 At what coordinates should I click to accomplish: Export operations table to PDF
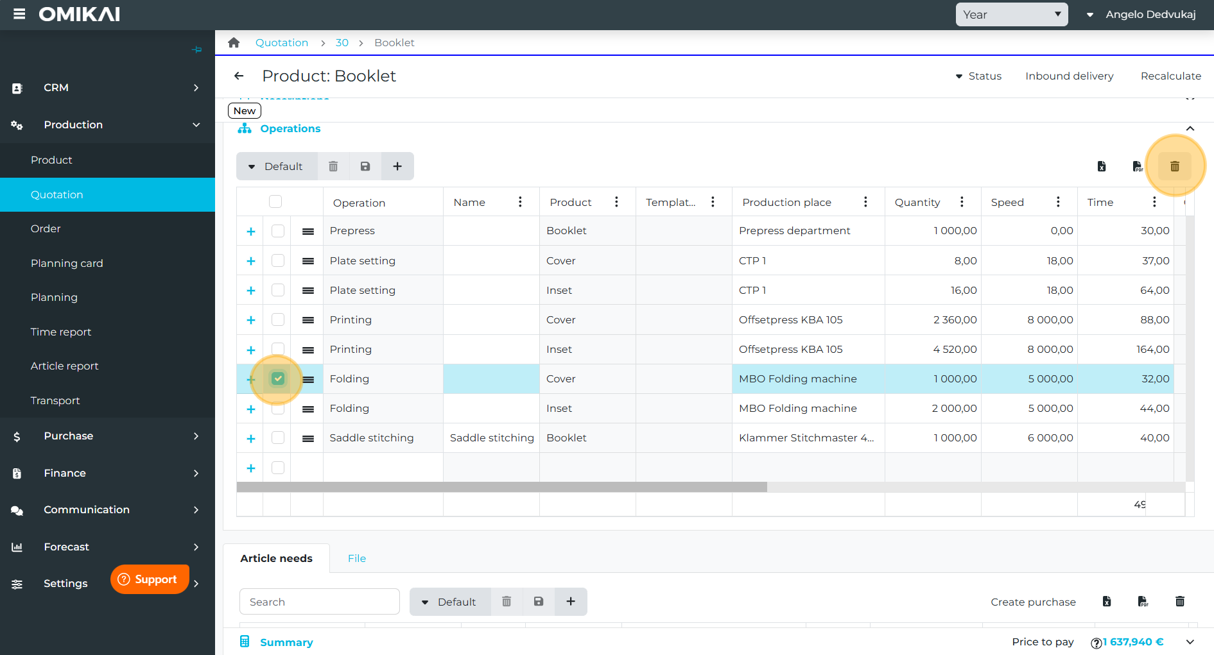[x=1138, y=166]
